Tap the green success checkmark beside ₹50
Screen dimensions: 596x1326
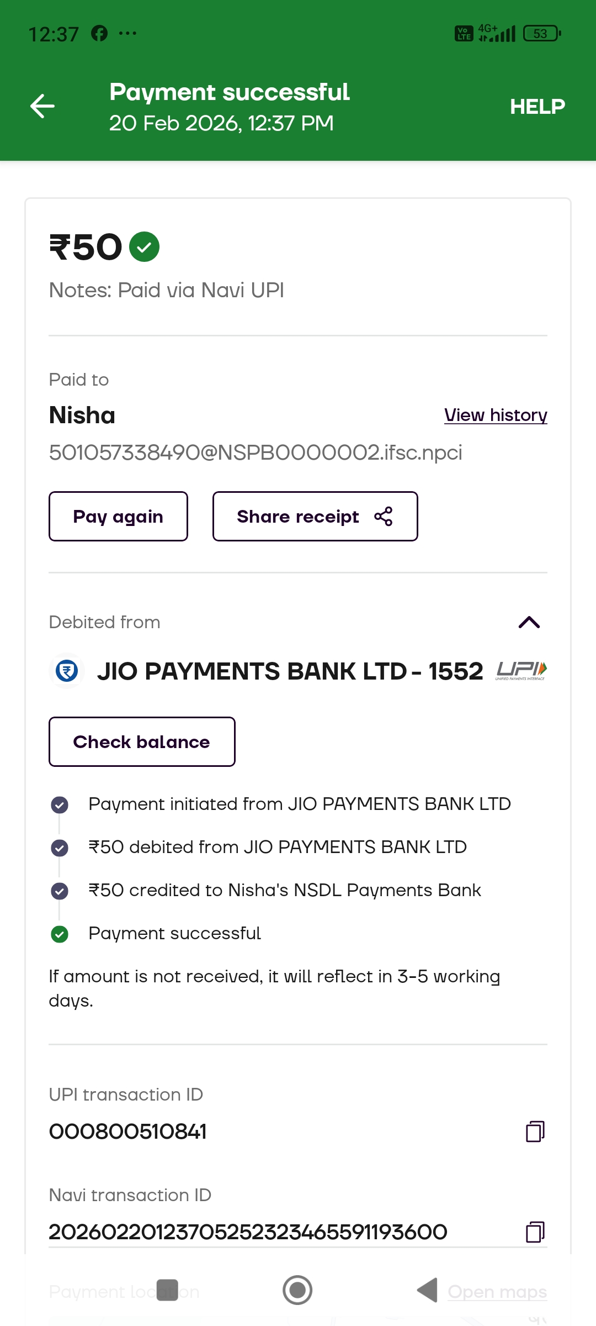[x=144, y=246]
